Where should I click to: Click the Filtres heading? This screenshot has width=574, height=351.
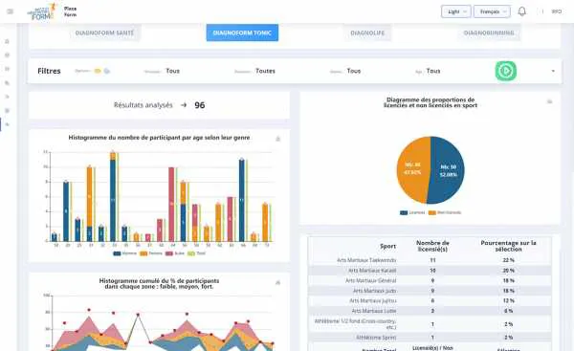tap(49, 71)
